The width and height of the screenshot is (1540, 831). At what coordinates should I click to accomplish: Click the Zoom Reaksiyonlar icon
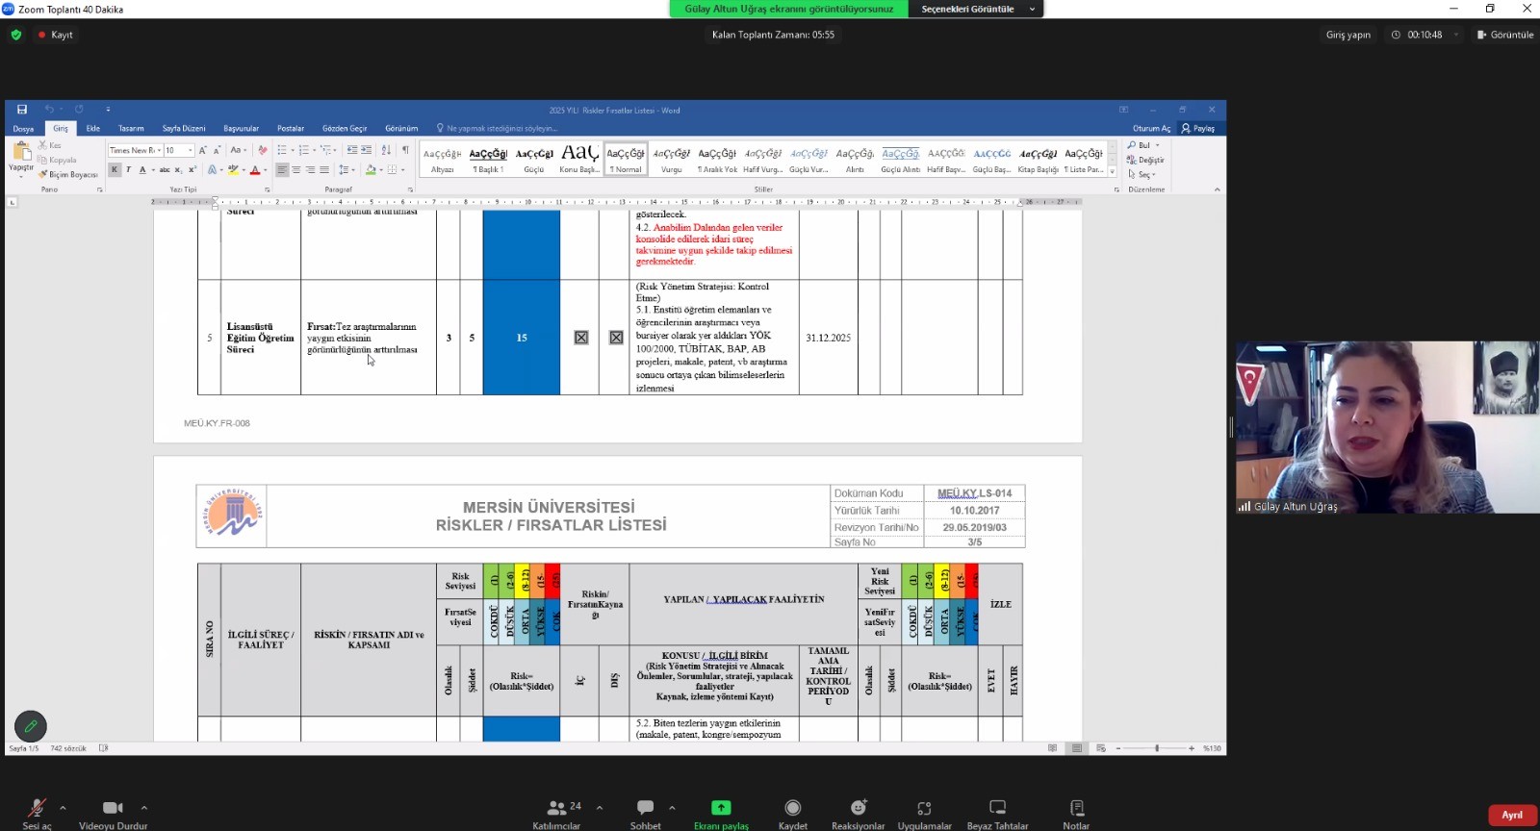[x=858, y=809]
